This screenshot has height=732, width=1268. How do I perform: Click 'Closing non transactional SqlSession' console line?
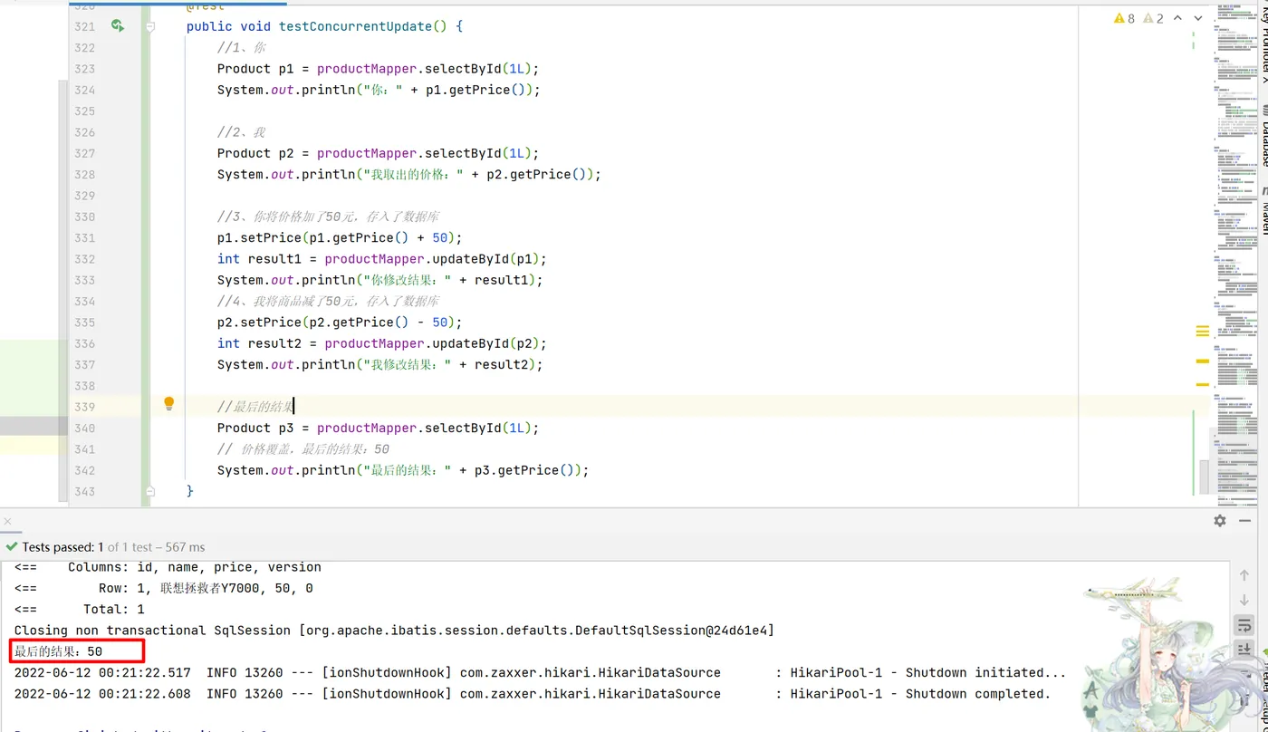(x=394, y=631)
